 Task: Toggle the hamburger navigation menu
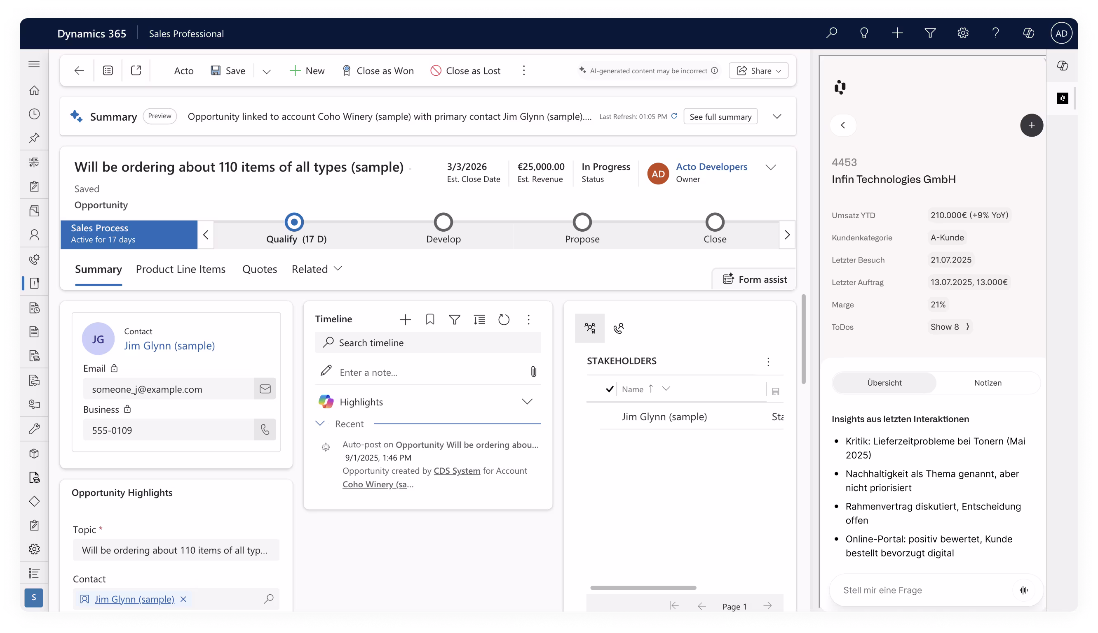click(x=34, y=64)
